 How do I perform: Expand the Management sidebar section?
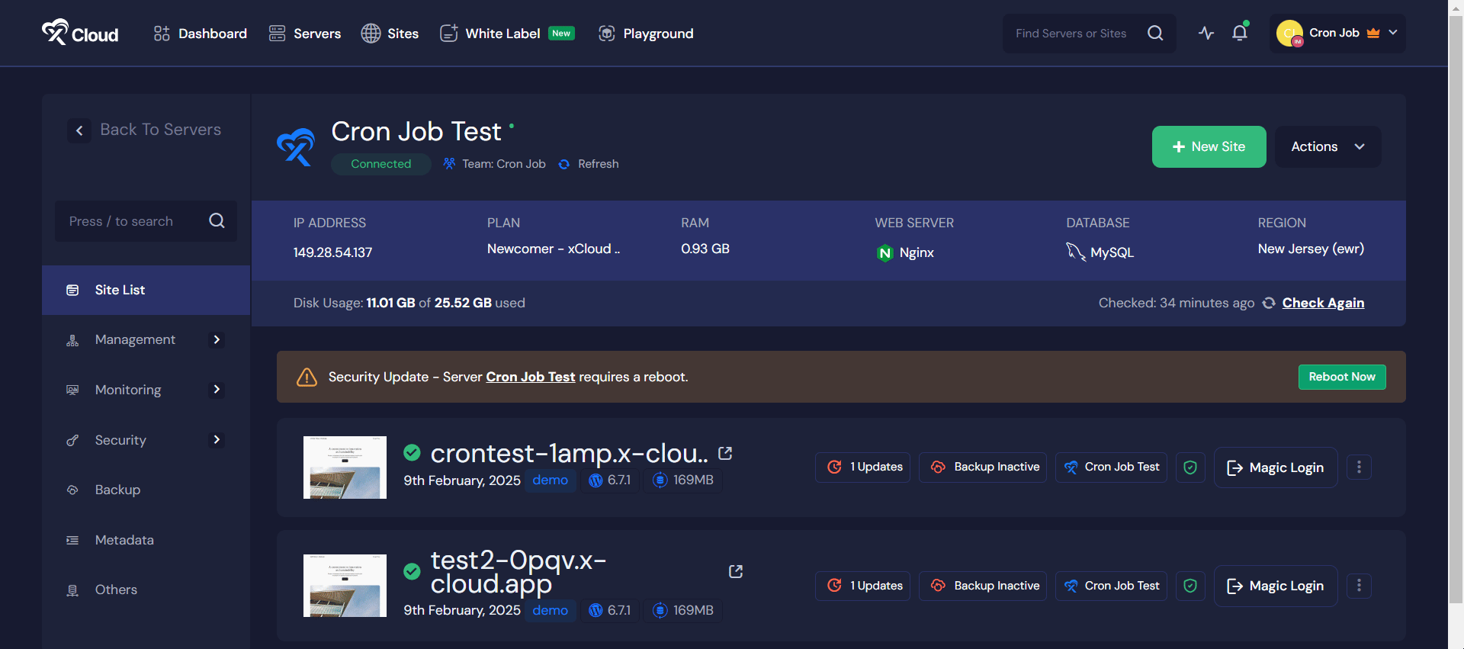pos(146,339)
